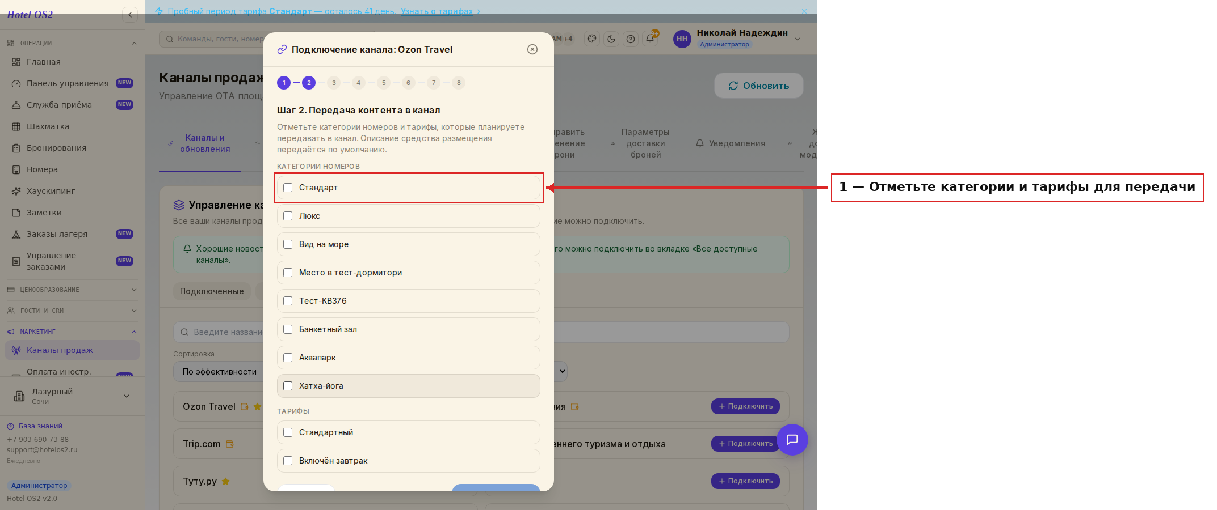Enable the Включён завтрак tariff checkbox

288,461
